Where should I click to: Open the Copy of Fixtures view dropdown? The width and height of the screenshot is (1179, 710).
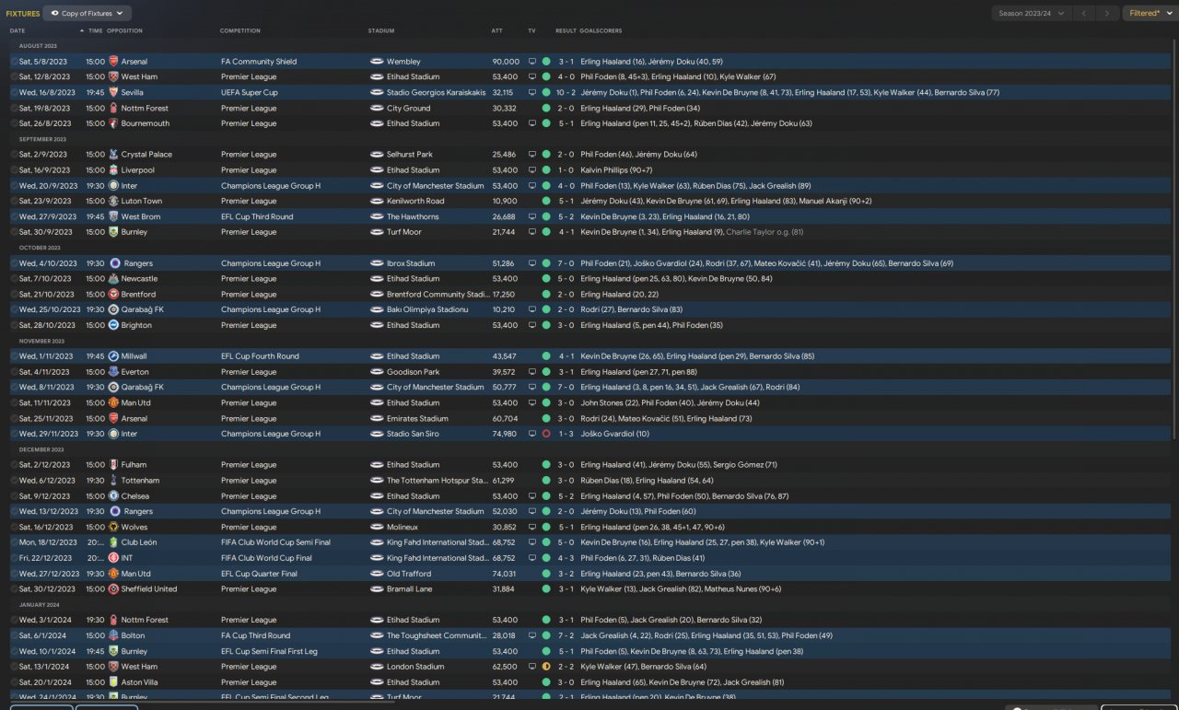[x=88, y=13]
